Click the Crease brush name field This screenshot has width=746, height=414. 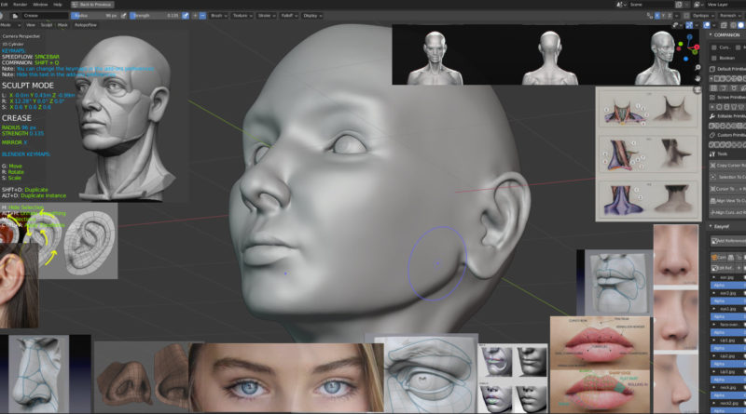click(x=44, y=16)
